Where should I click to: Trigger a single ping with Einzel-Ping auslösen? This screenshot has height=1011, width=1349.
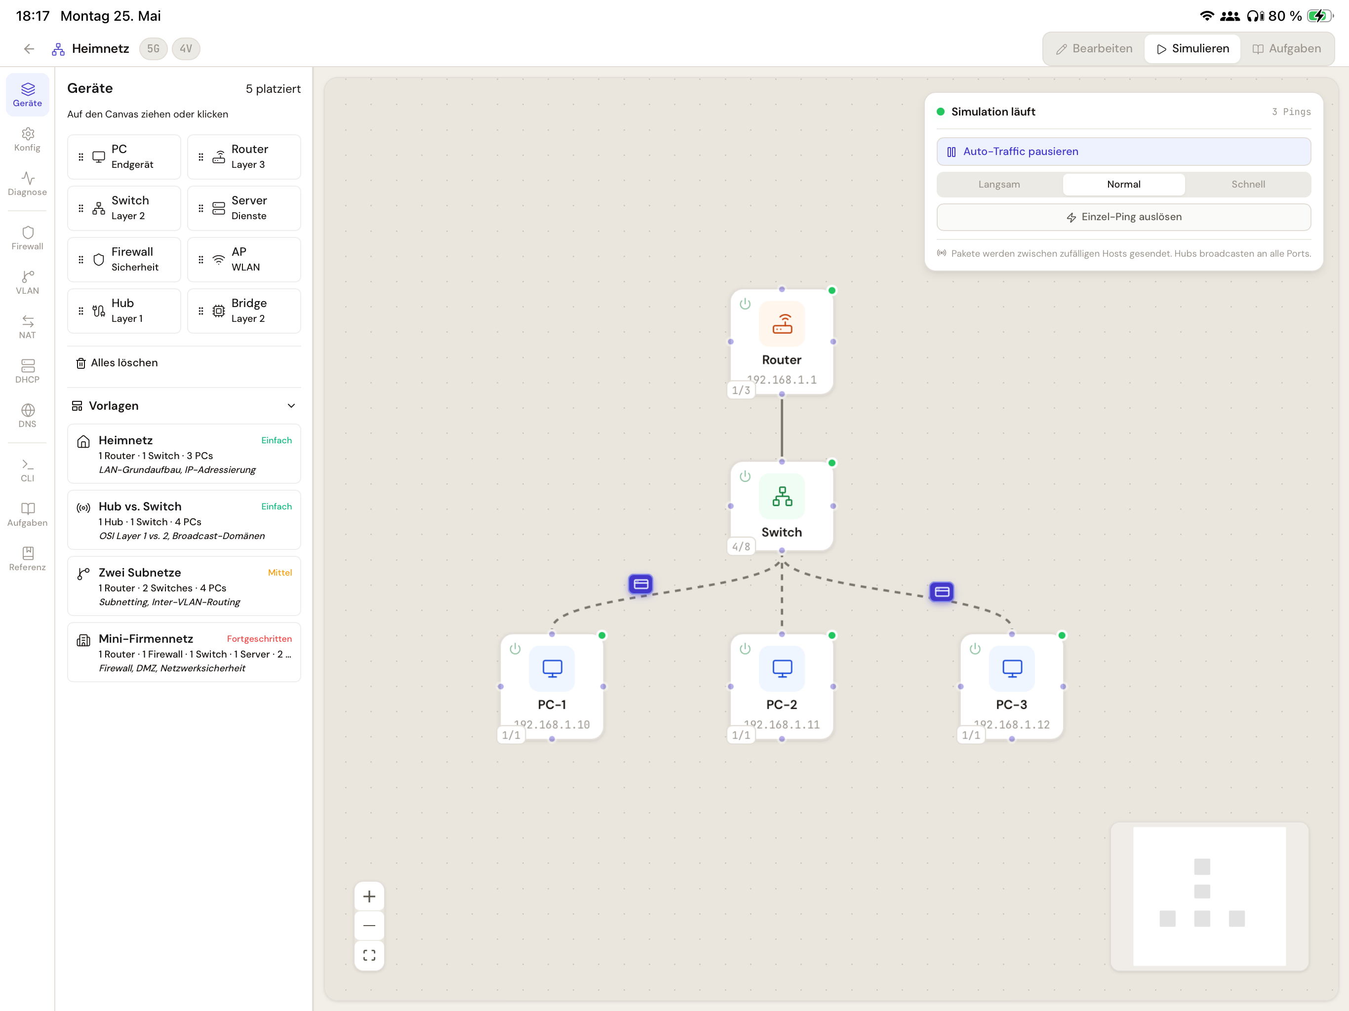click(x=1123, y=217)
